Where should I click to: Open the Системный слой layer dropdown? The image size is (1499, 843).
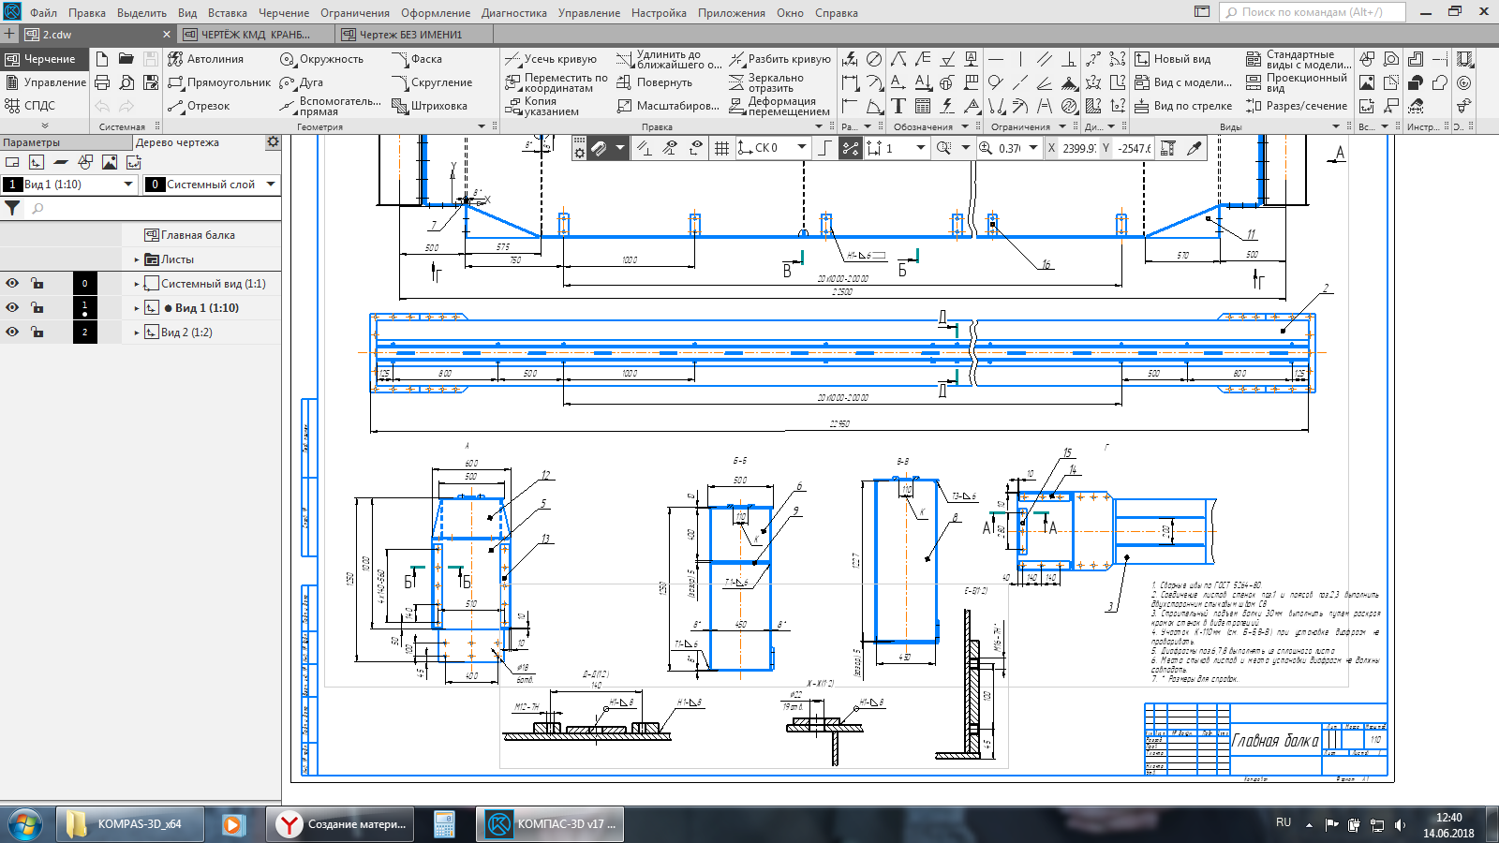(271, 185)
